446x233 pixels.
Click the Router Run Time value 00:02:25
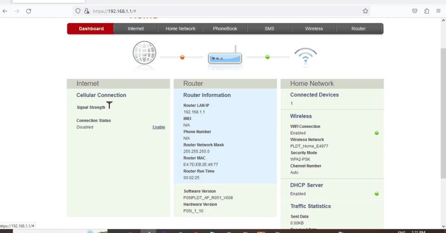(x=191, y=178)
